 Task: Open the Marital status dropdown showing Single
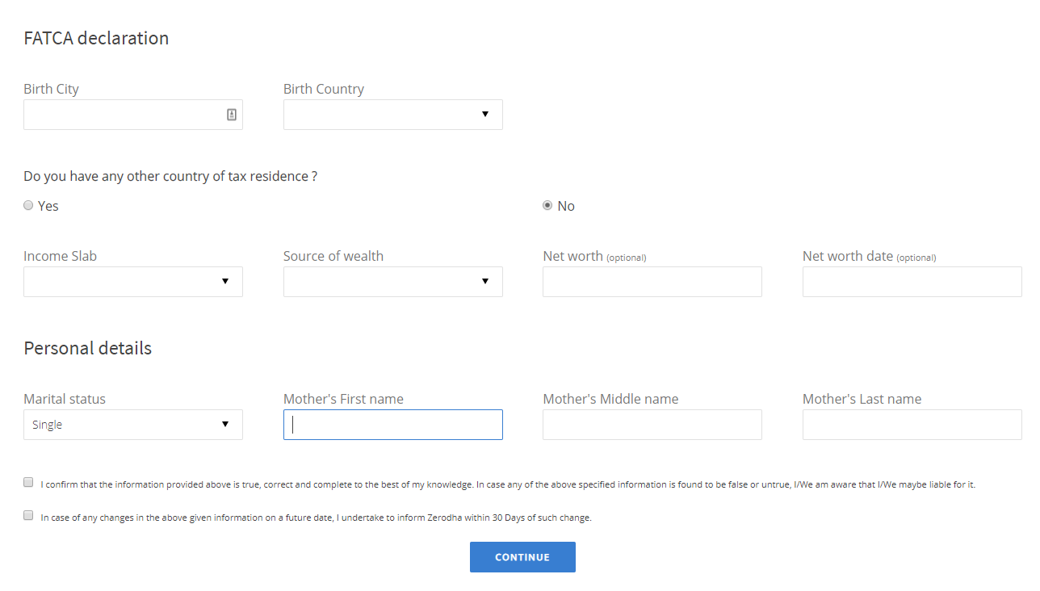(x=133, y=425)
